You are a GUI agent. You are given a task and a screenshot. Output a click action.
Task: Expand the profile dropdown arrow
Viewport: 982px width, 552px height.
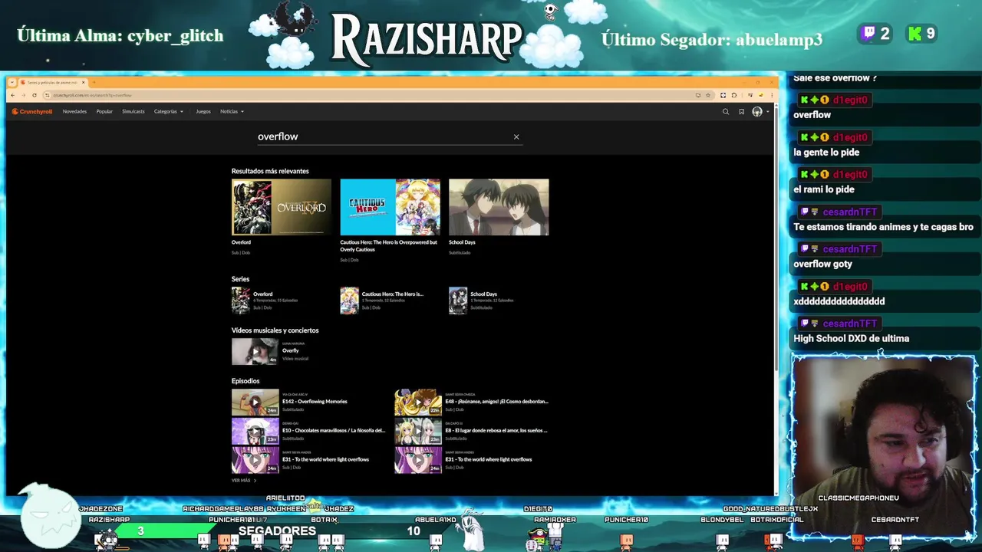[x=767, y=112]
